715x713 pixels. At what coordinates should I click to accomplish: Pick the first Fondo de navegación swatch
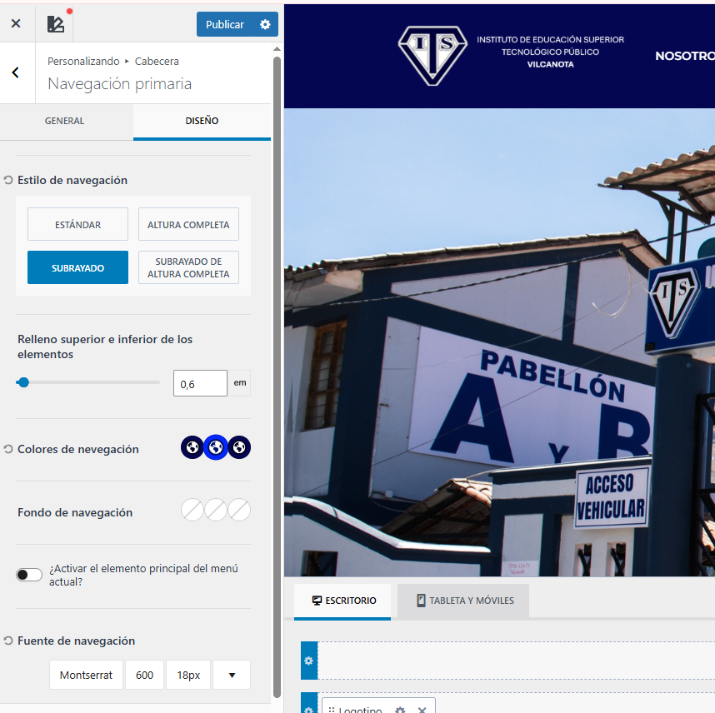(x=192, y=510)
